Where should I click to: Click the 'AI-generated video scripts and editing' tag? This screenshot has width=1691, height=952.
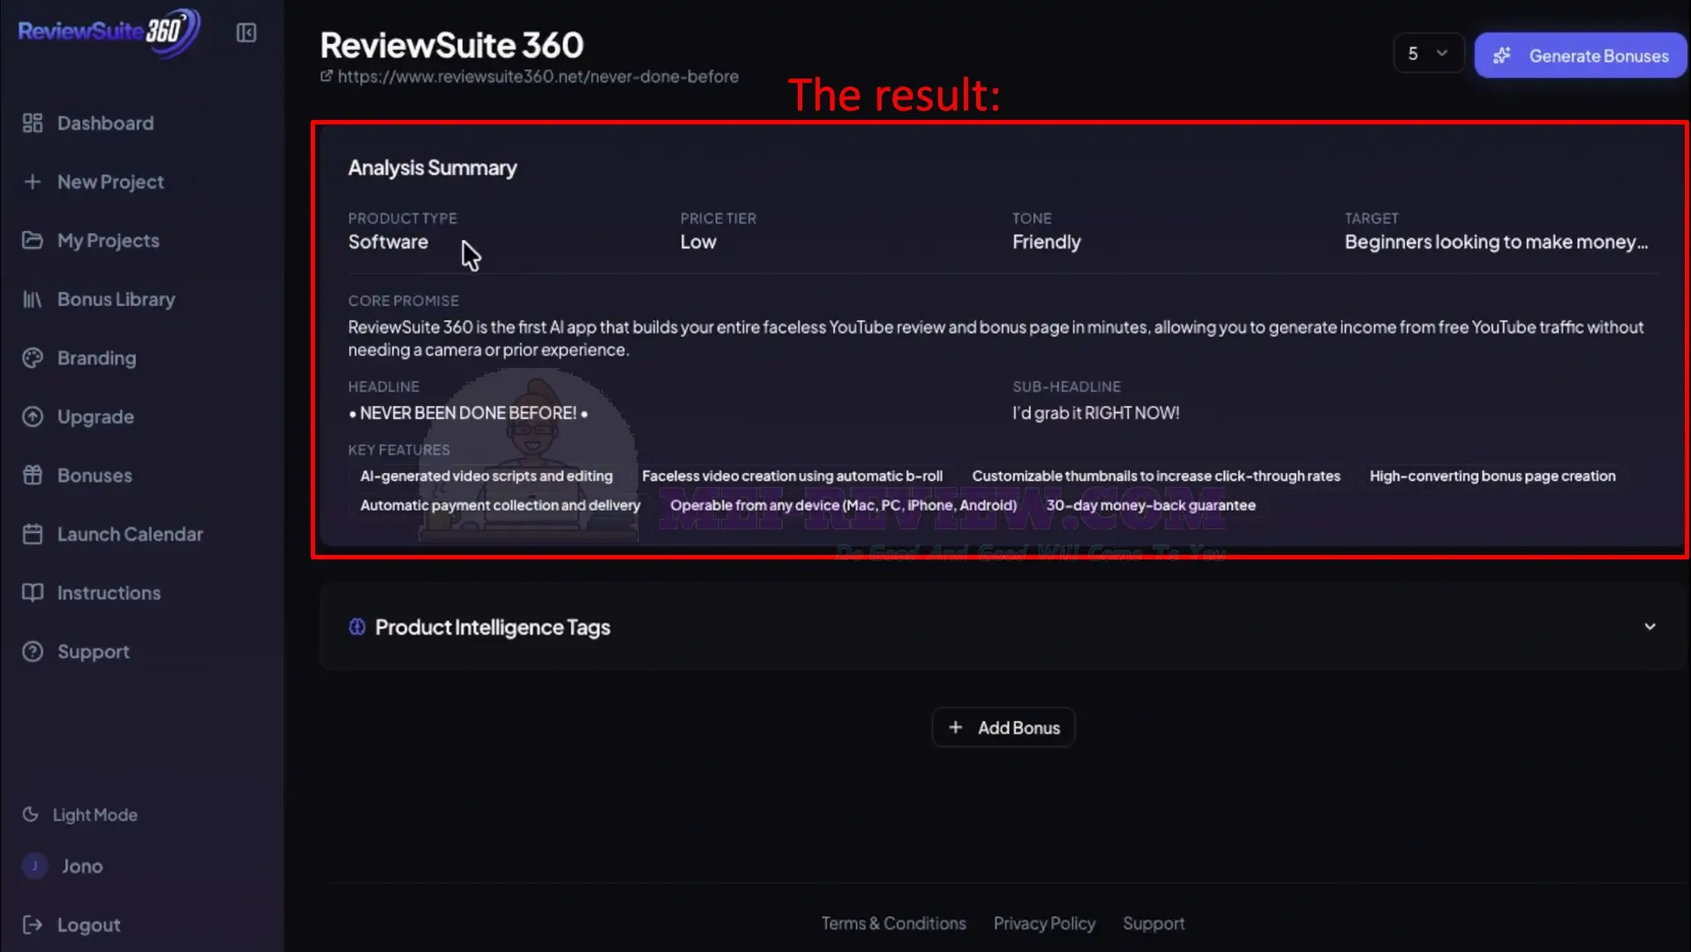486,476
